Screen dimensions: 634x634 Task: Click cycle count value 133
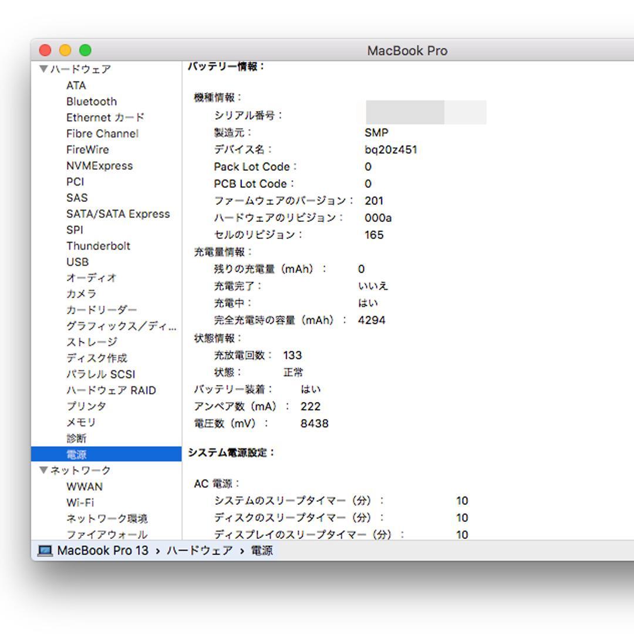292,355
